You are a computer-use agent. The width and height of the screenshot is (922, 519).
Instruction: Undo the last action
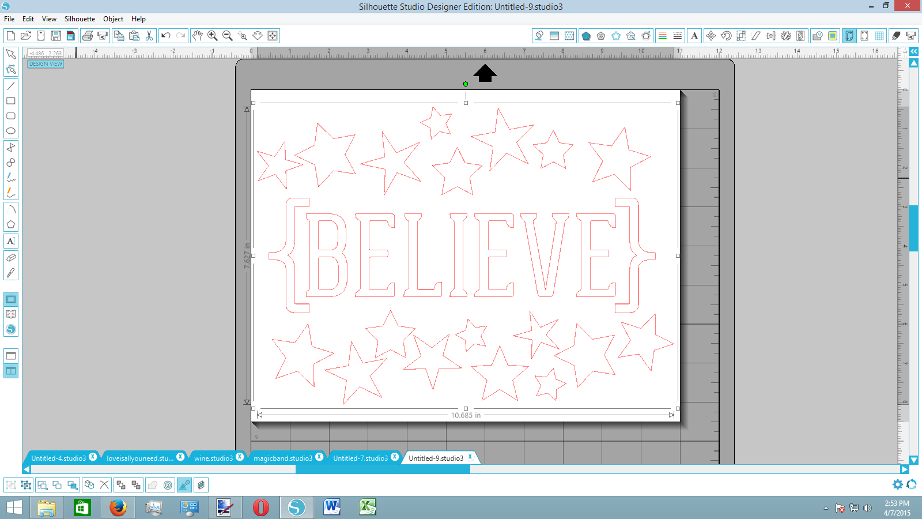(166, 36)
